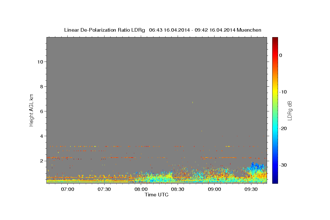This screenshot has width=330, height=220.
Task: Click the 08:00 time tick label
Action: (141, 189)
